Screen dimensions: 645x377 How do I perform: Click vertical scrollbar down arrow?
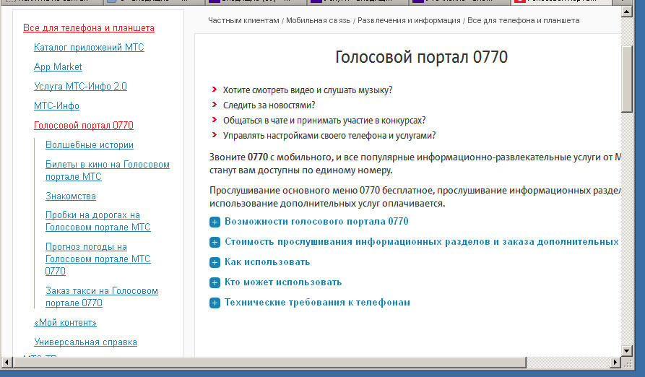[x=626, y=351]
